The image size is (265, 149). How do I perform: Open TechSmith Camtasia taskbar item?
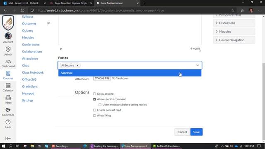[167, 146]
